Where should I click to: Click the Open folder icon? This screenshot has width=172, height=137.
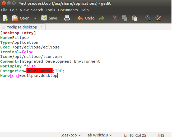(x=15, y=18)
